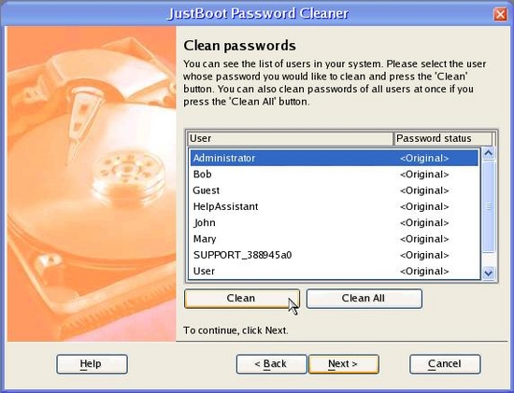Click SUPPORT_388945a0's <Original> password status
This screenshot has width=514, height=393.
coord(424,255)
